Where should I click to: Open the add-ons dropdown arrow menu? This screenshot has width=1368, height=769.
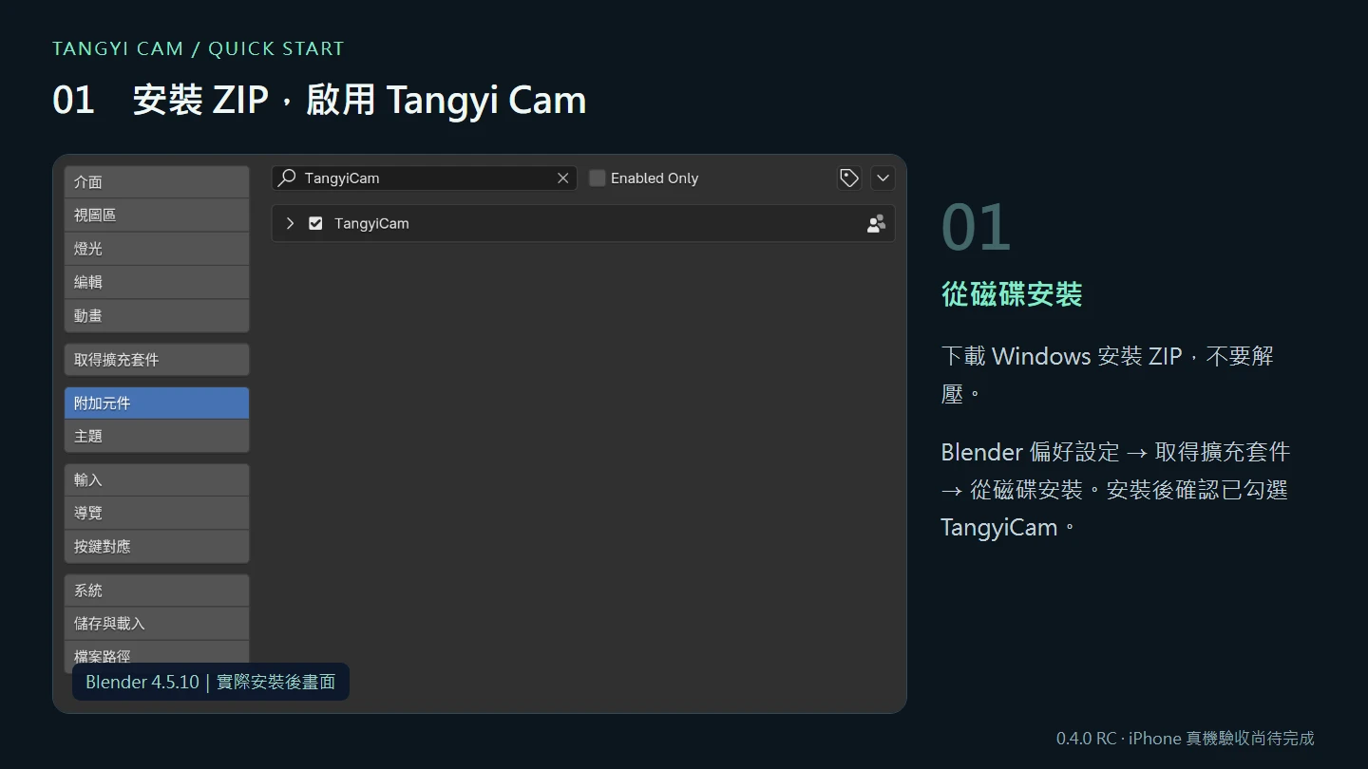click(883, 178)
